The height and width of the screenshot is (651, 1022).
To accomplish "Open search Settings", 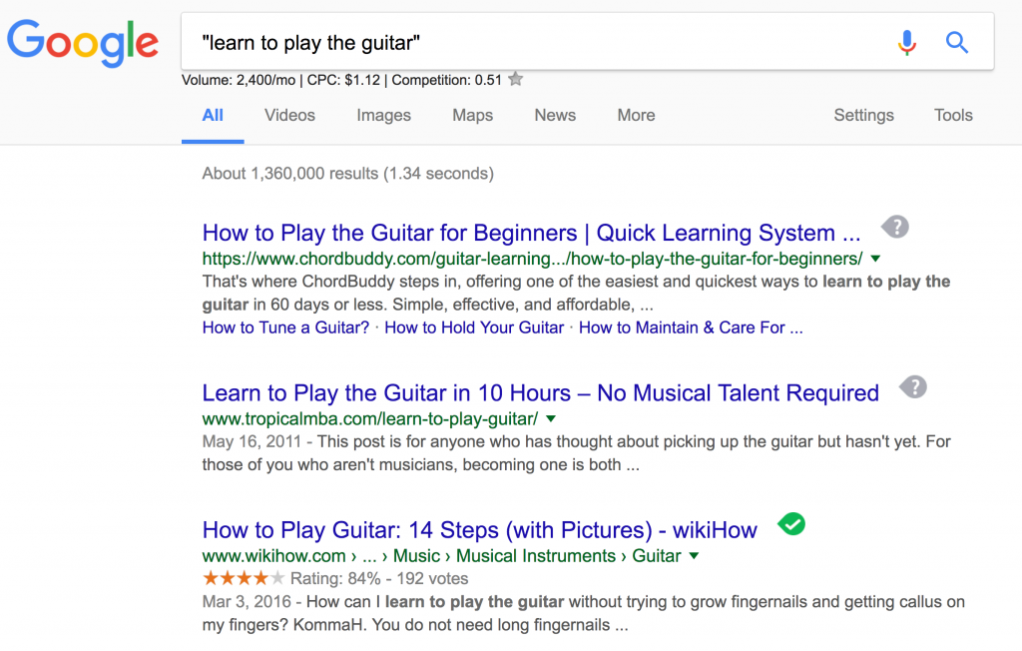I will (x=863, y=116).
